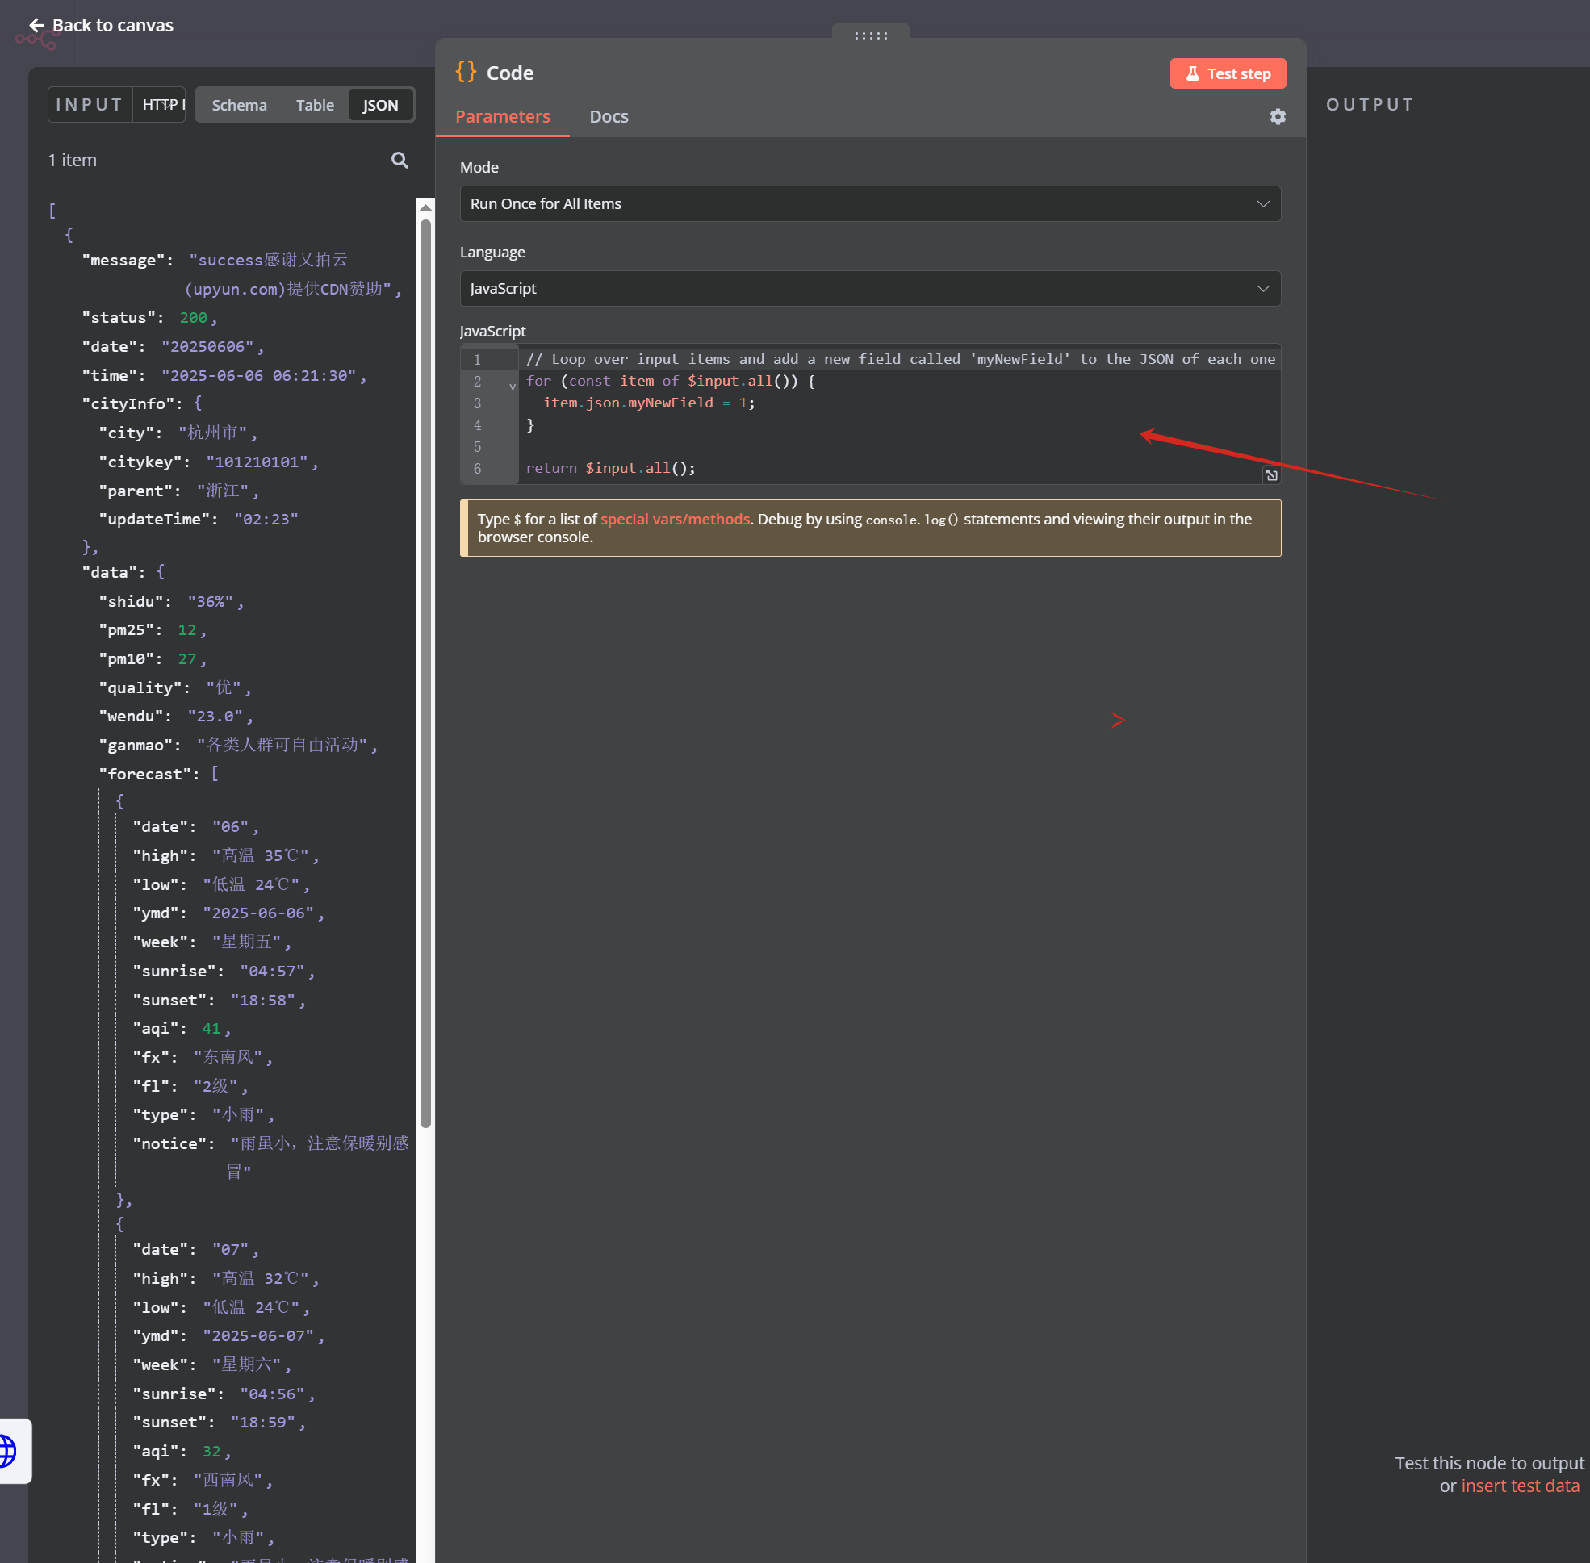Open the special vars/methods link

(x=674, y=519)
